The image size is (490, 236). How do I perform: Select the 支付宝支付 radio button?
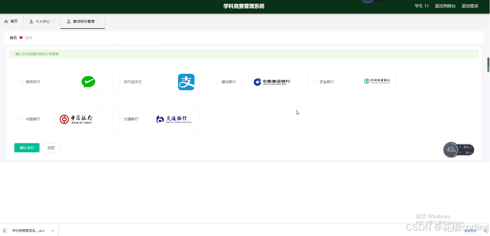[x=119, y=82]
